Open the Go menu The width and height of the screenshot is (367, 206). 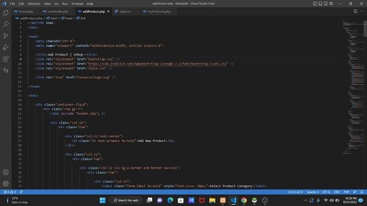point(56,4)
